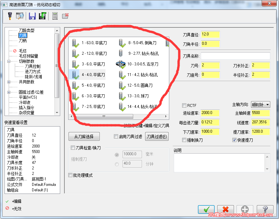Screen dimensions: 279x219
Task: Click the 进给速率 field showing 2000.0
Action: pos(210,113)
